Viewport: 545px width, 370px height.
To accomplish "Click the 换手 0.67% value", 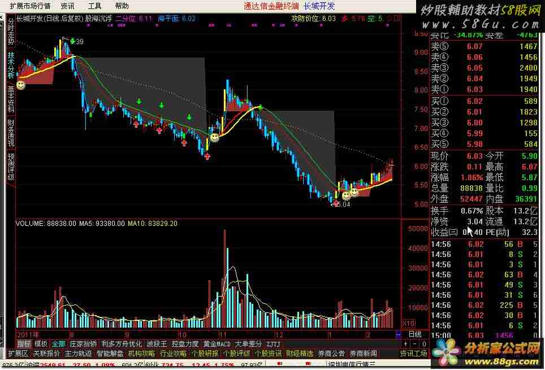I will click(472, 211).
